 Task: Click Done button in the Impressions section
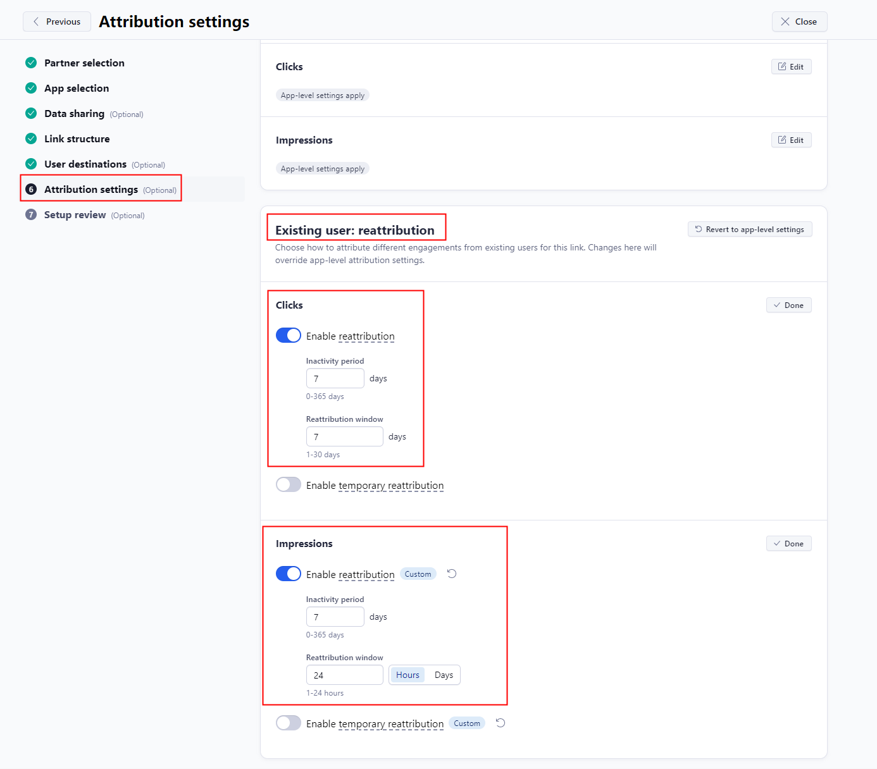pos(788,543)
